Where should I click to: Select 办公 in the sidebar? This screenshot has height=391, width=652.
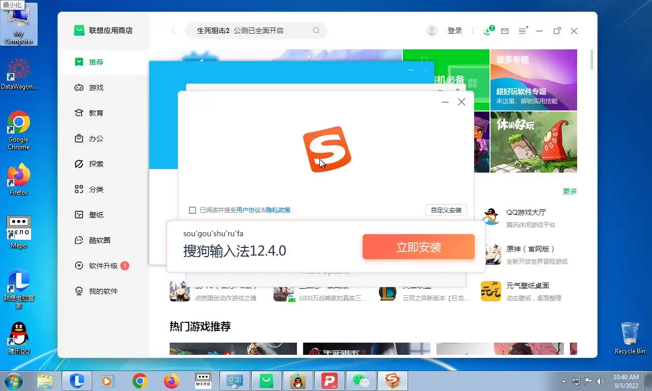pos(103,138)
